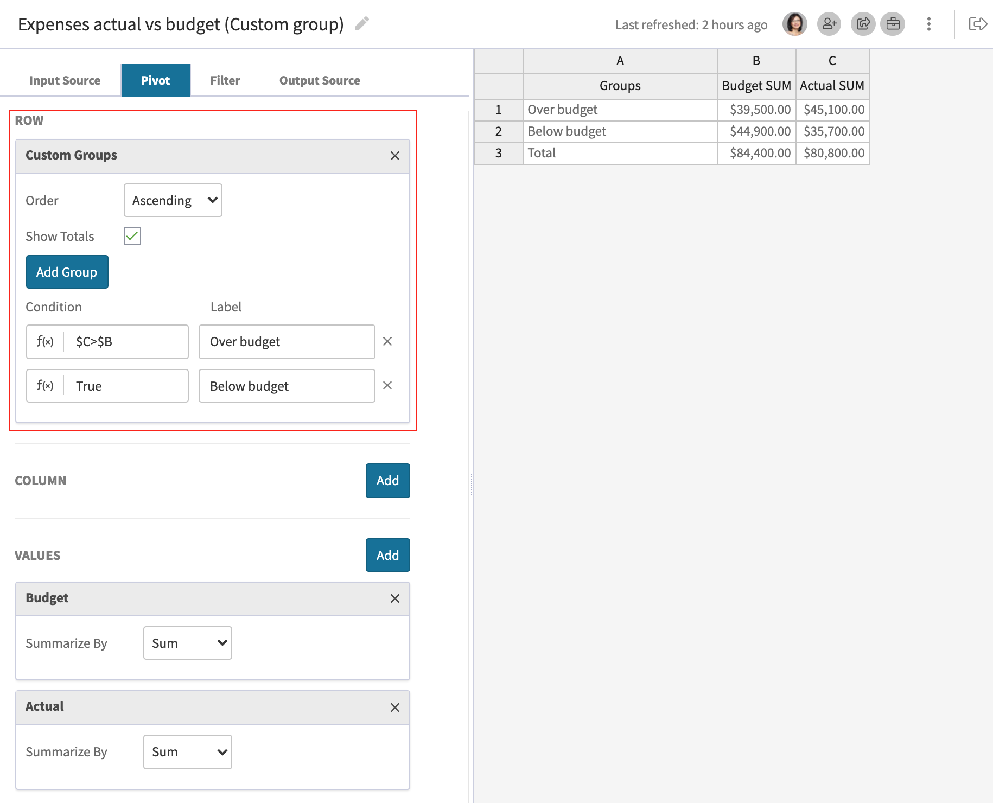Open the three-dot overflow menu
Image resolution: width=993 pixels, height=803 pixels.
(x=928, y=24)
